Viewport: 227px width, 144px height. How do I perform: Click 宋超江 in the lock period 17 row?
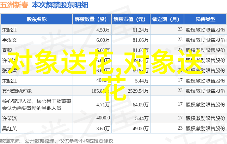click(x=10, y=81)
